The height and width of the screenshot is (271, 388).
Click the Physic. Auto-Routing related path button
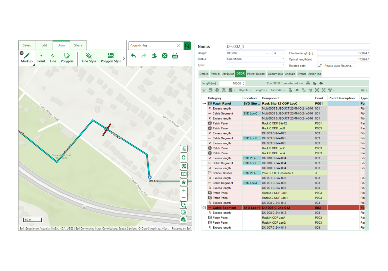coord(337,66)
